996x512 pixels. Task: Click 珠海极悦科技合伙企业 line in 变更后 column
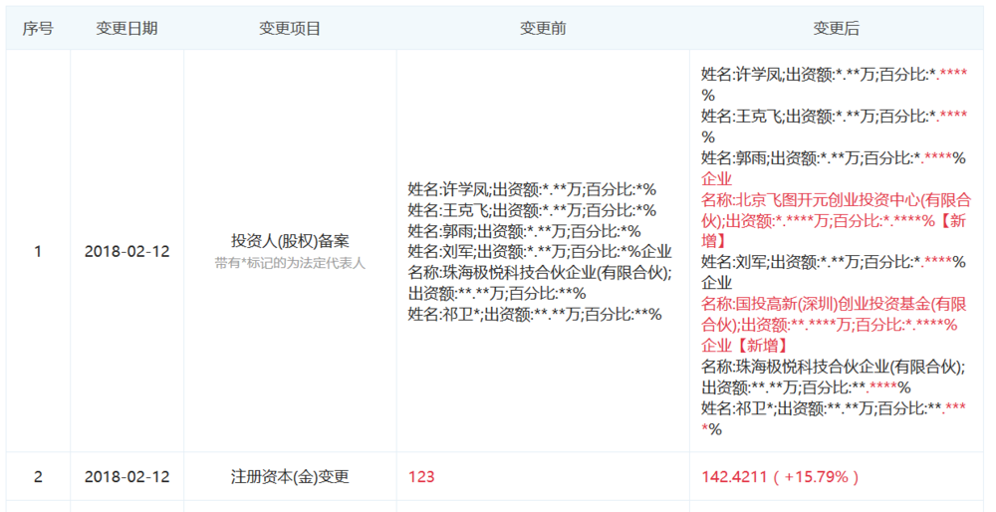point(834,378)
